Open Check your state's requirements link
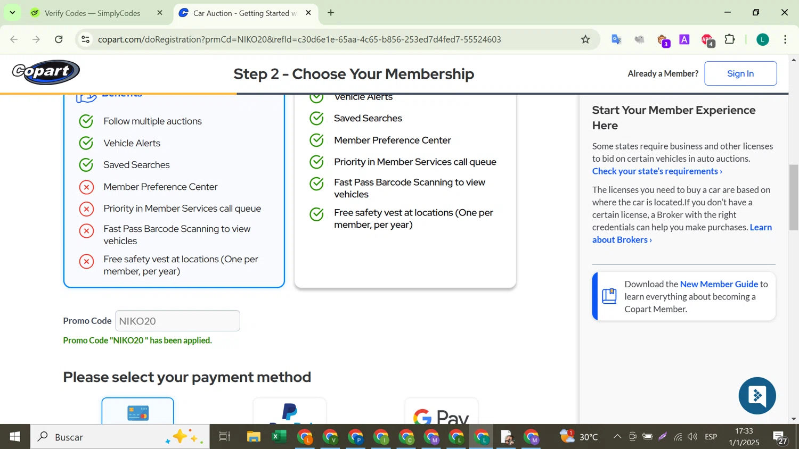 657,171
